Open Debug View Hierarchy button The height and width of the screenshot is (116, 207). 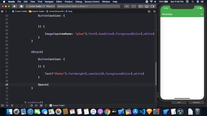[x=31, y=105]
